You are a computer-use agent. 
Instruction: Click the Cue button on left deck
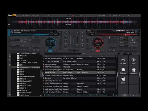[x=46, y=51]
